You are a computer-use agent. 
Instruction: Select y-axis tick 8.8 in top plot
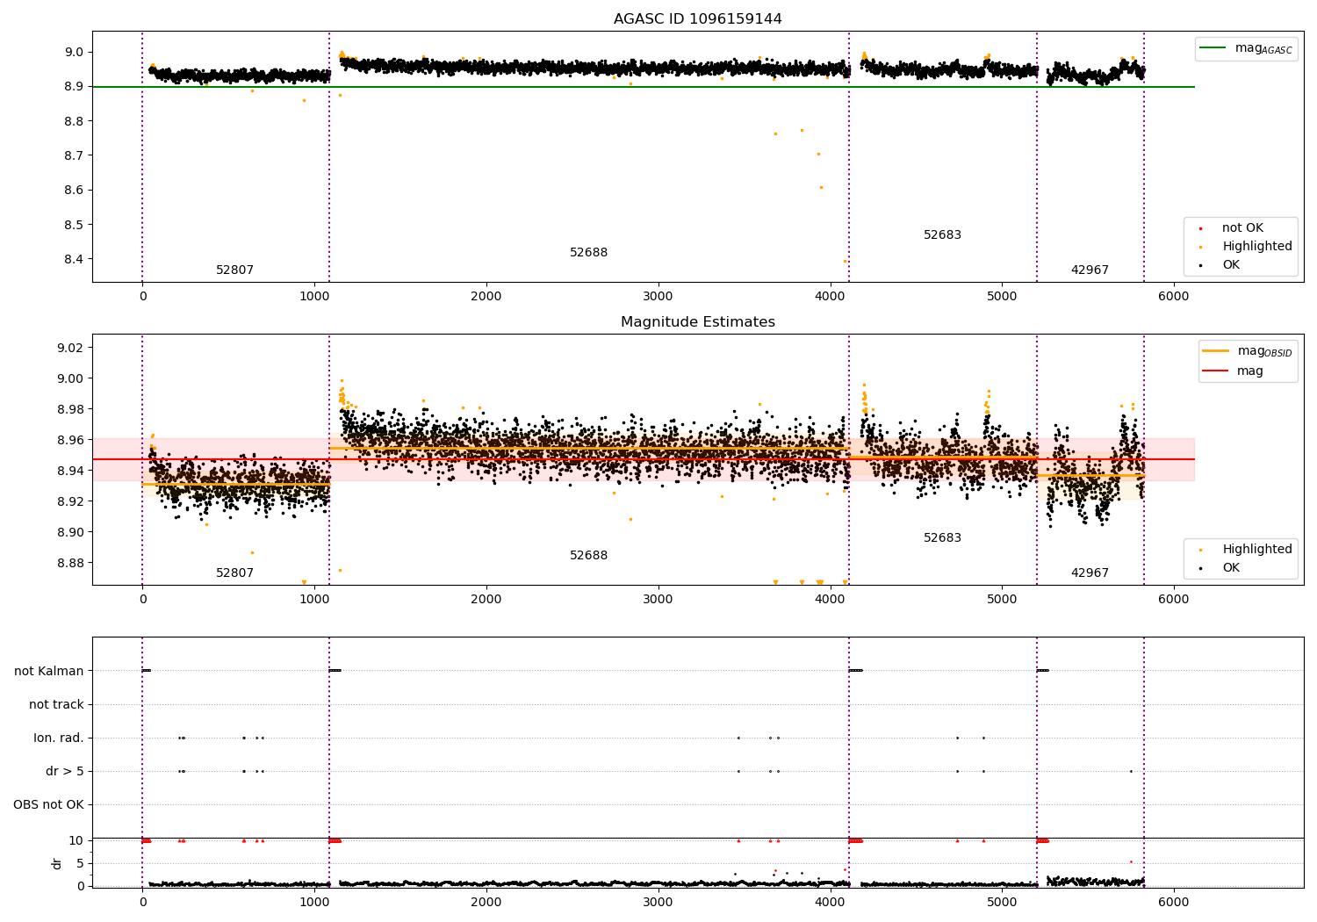[x=76, y=121]
